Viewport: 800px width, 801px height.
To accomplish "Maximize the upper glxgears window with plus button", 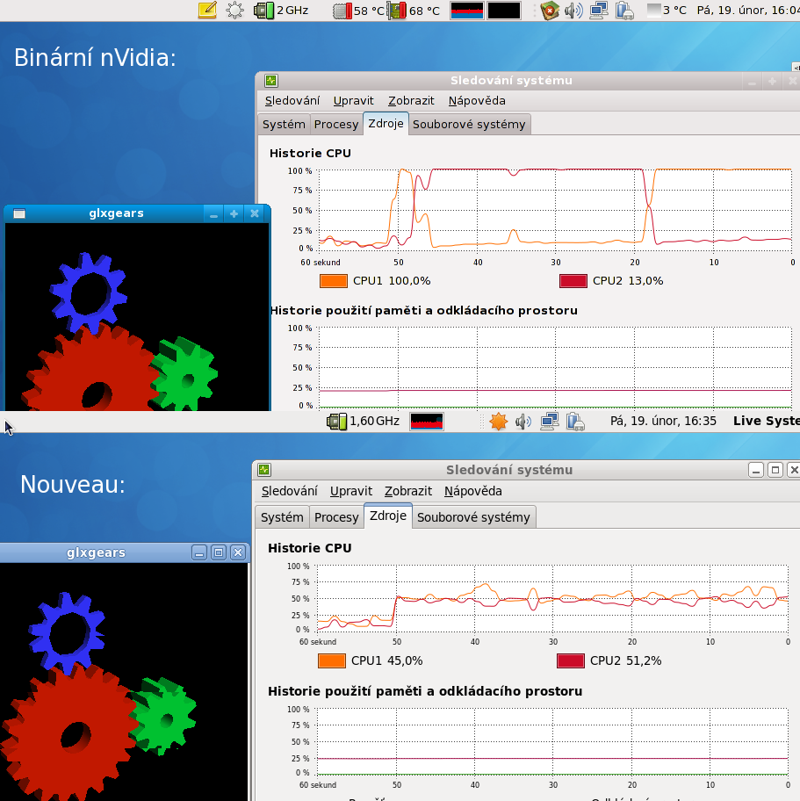I will coord(234,214).
